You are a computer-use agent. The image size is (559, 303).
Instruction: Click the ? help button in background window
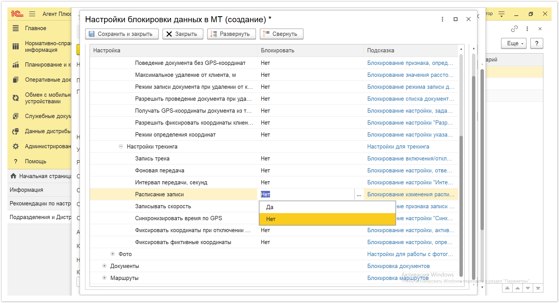click(x=537, y=43)
